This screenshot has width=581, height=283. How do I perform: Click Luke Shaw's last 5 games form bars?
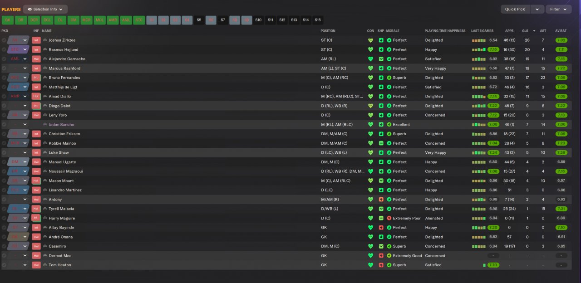tap(479, 152)
